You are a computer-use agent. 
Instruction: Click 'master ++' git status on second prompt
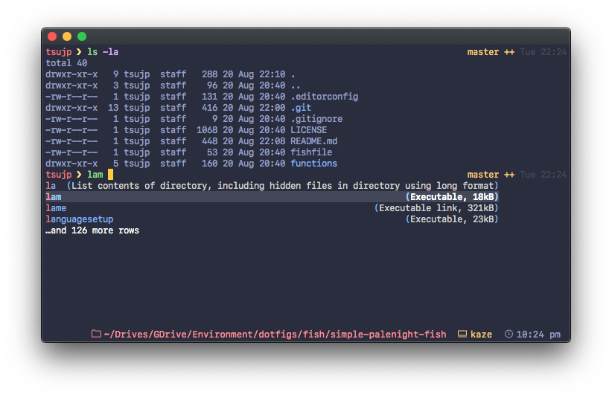tap(491, 175)
